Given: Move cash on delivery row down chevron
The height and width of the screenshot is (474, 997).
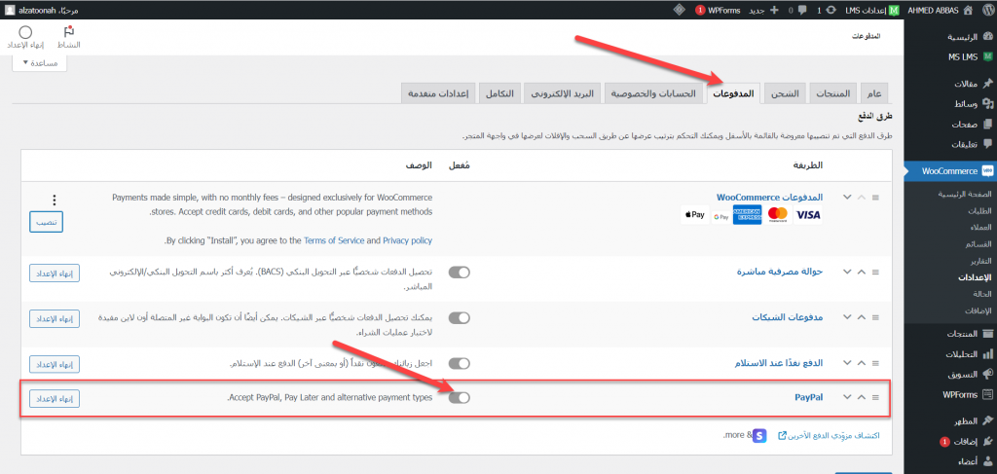Looking at the screenshot, I should pos(847,363).
